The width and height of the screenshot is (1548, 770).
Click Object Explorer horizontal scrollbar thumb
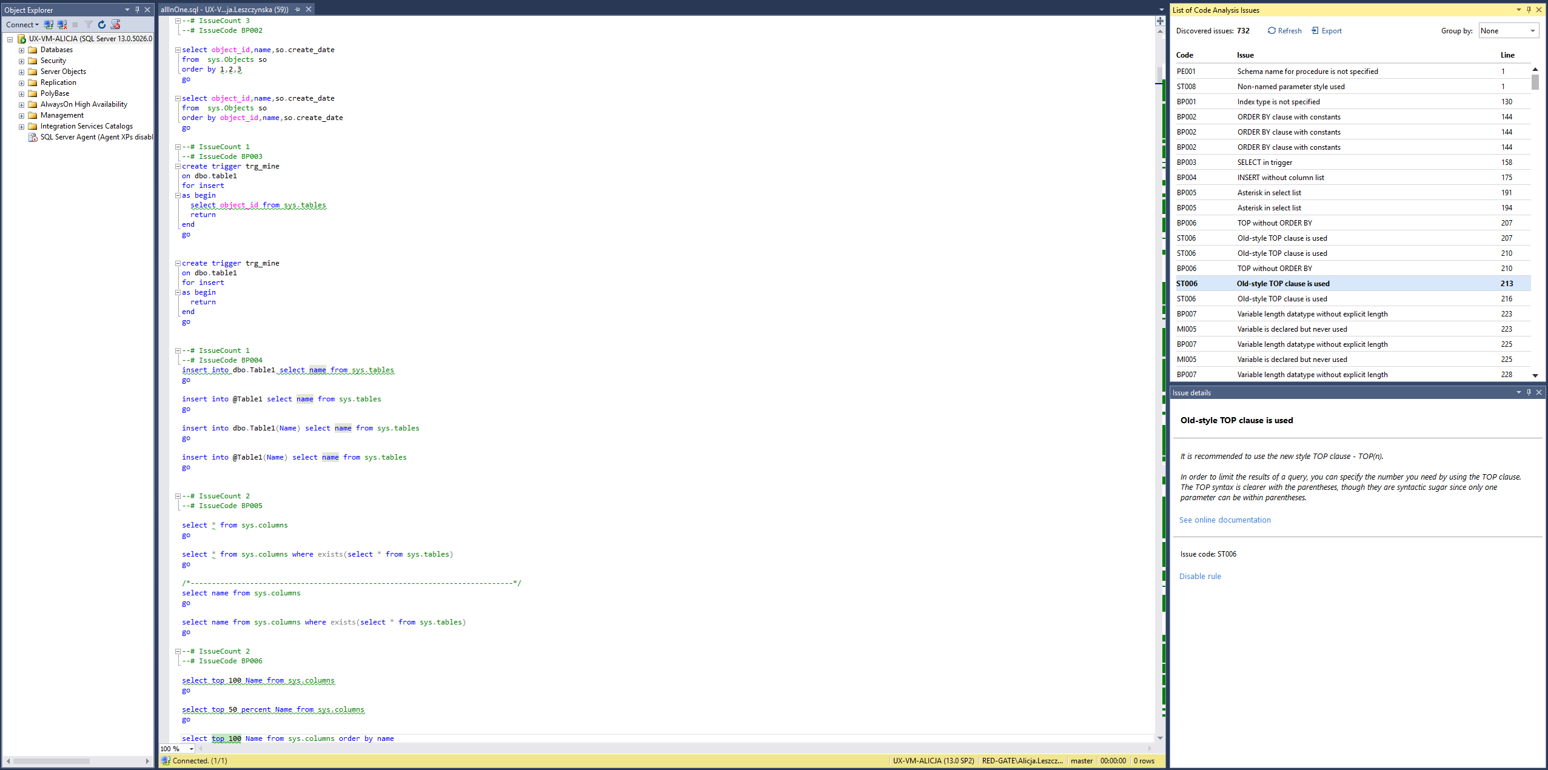tap(52, 761)
